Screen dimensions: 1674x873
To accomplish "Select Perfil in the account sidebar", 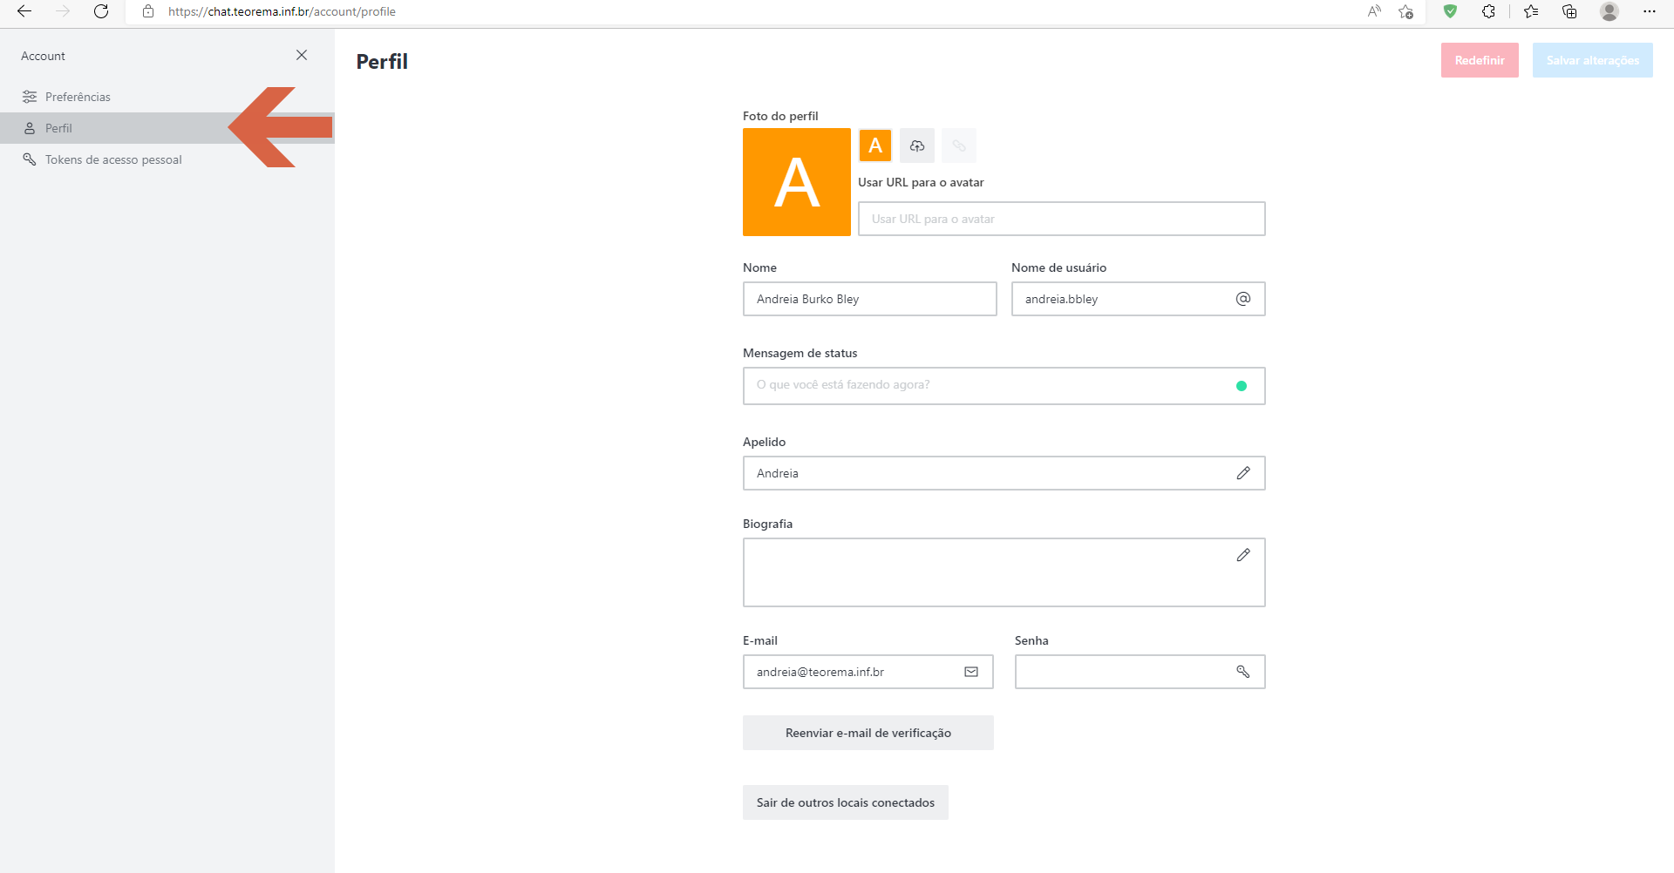I will pos(167,128).
